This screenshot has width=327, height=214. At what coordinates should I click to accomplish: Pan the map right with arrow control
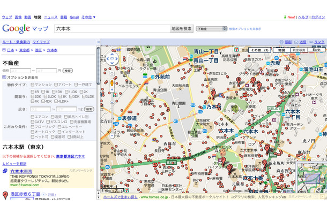pos(116,59)
